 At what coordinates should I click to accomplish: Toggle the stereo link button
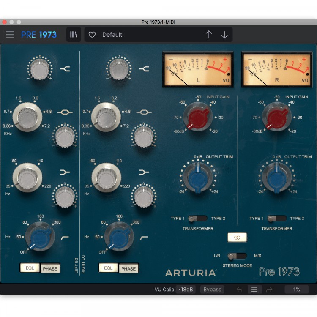point(237,238)
